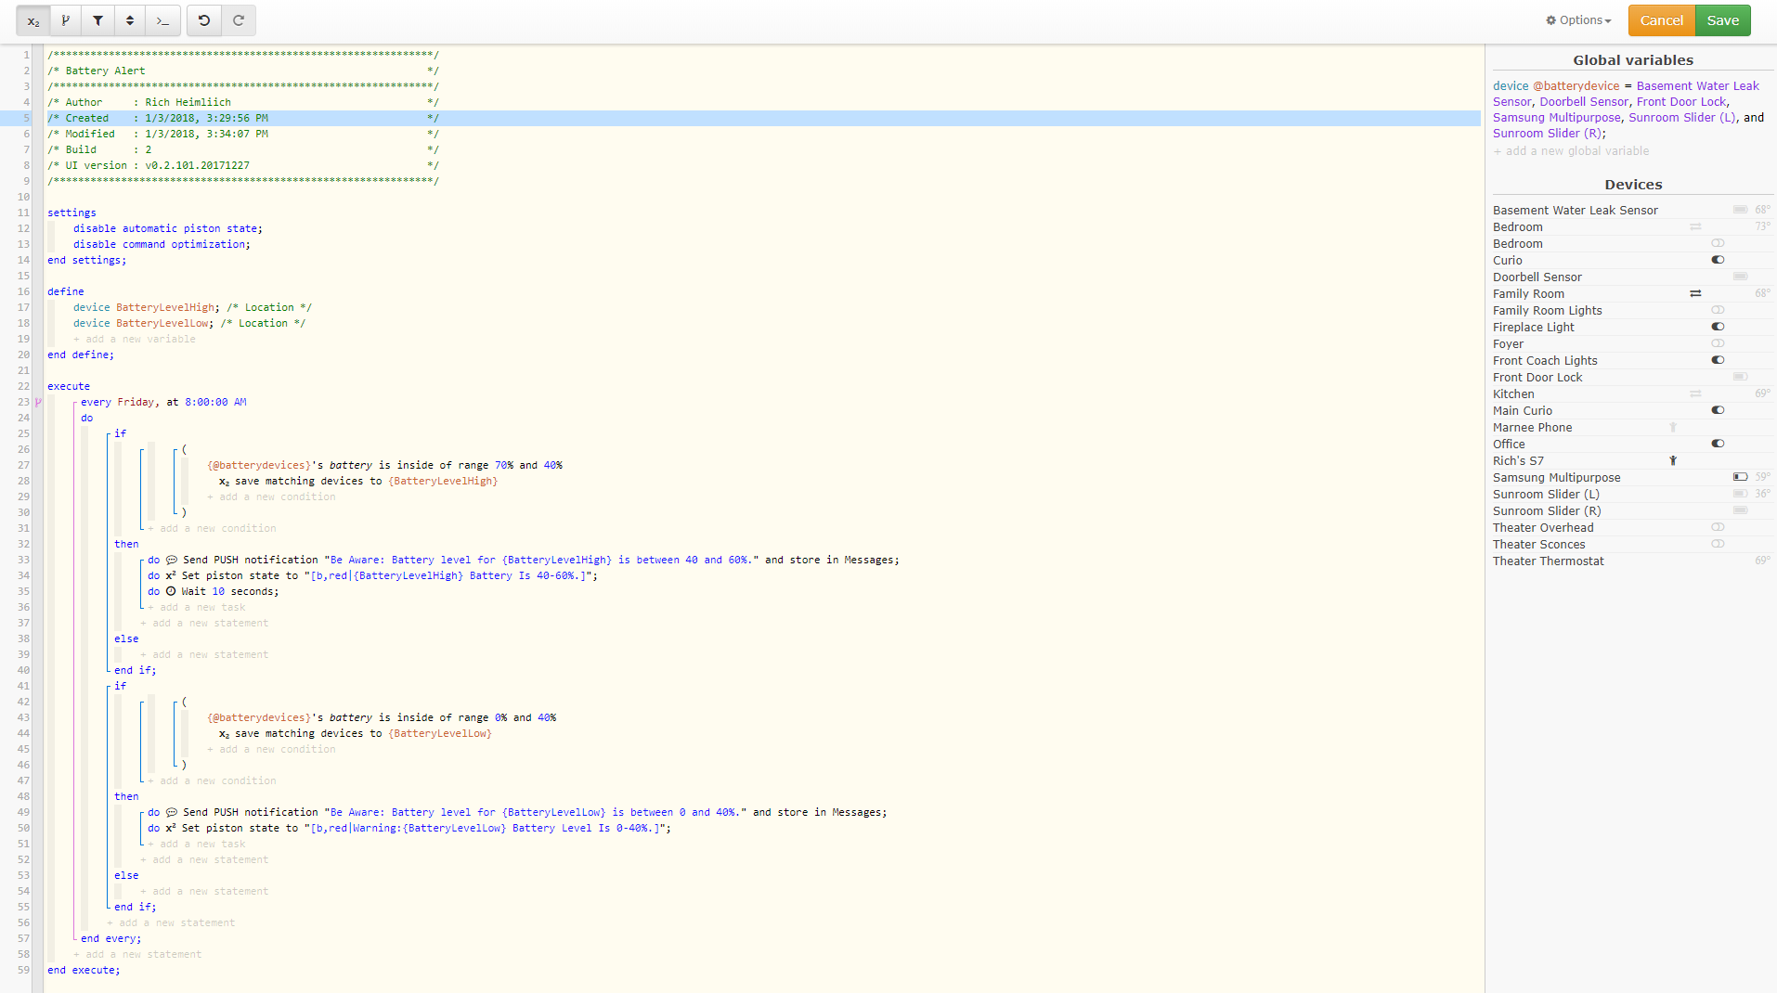Toggle the Curio switch

pos(1718,260)
